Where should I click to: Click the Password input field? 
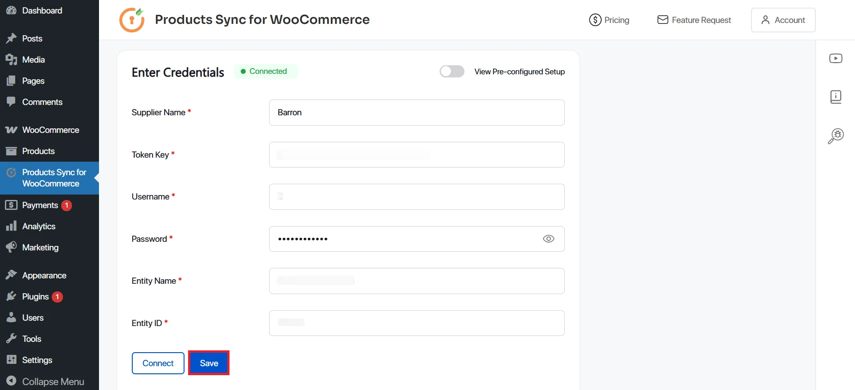coord(417,239)
